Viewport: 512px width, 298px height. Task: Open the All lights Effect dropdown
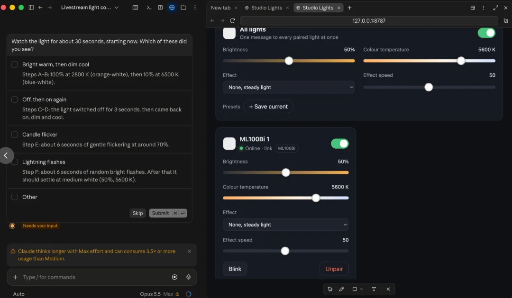[289, 87]
